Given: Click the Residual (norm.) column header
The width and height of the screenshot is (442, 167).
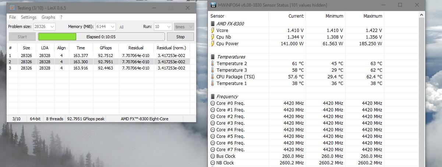Looking at the screenshot, I should [x=172, y=48].
